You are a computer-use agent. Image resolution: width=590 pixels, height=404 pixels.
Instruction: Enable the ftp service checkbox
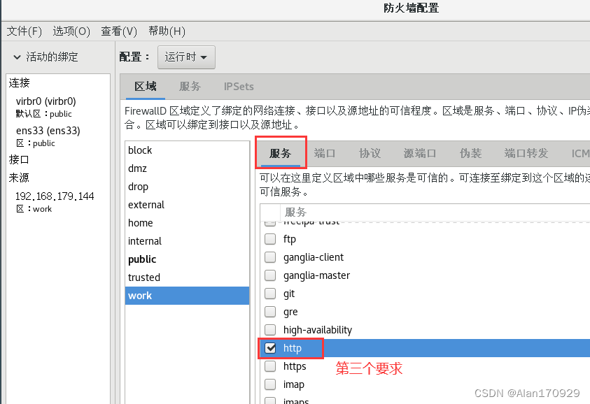coord(270,238)
